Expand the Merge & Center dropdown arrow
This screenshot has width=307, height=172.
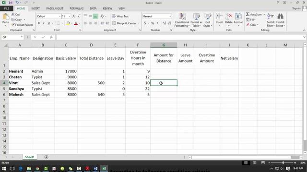click(x=139, y=23)
